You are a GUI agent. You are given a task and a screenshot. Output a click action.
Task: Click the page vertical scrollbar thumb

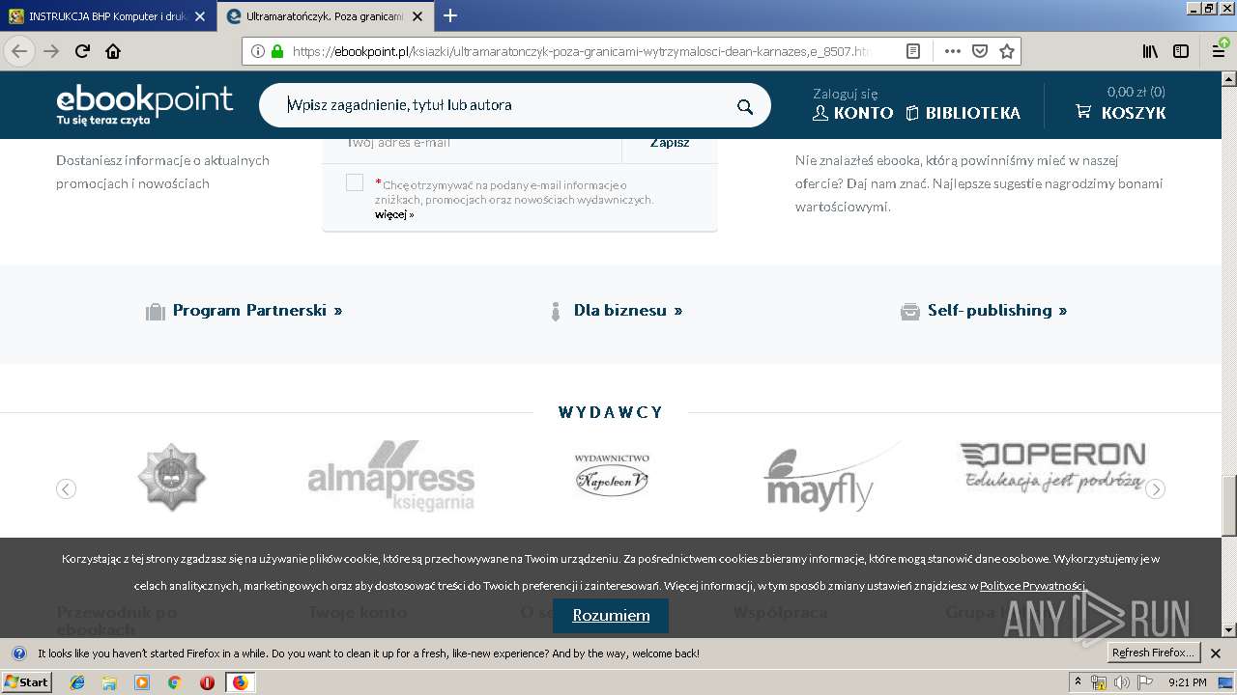[x=1228, y=506]
